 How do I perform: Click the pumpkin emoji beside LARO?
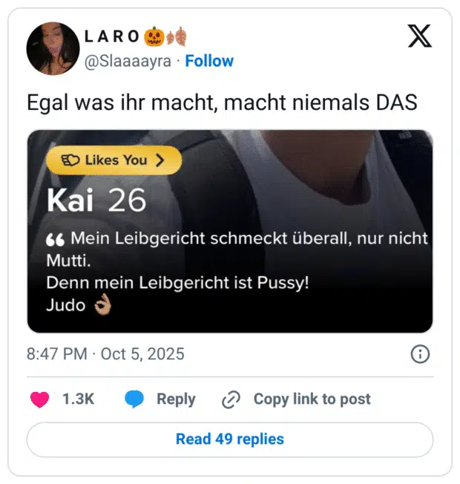click(154, 36)
